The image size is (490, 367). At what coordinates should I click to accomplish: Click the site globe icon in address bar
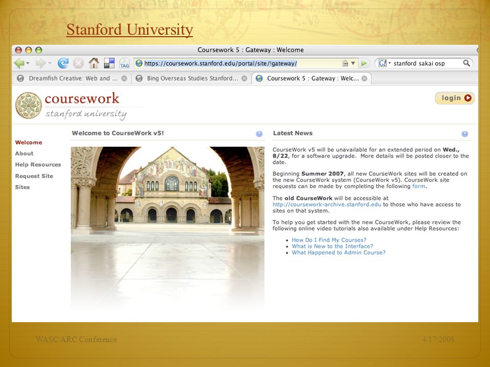(x=139, y=63)
